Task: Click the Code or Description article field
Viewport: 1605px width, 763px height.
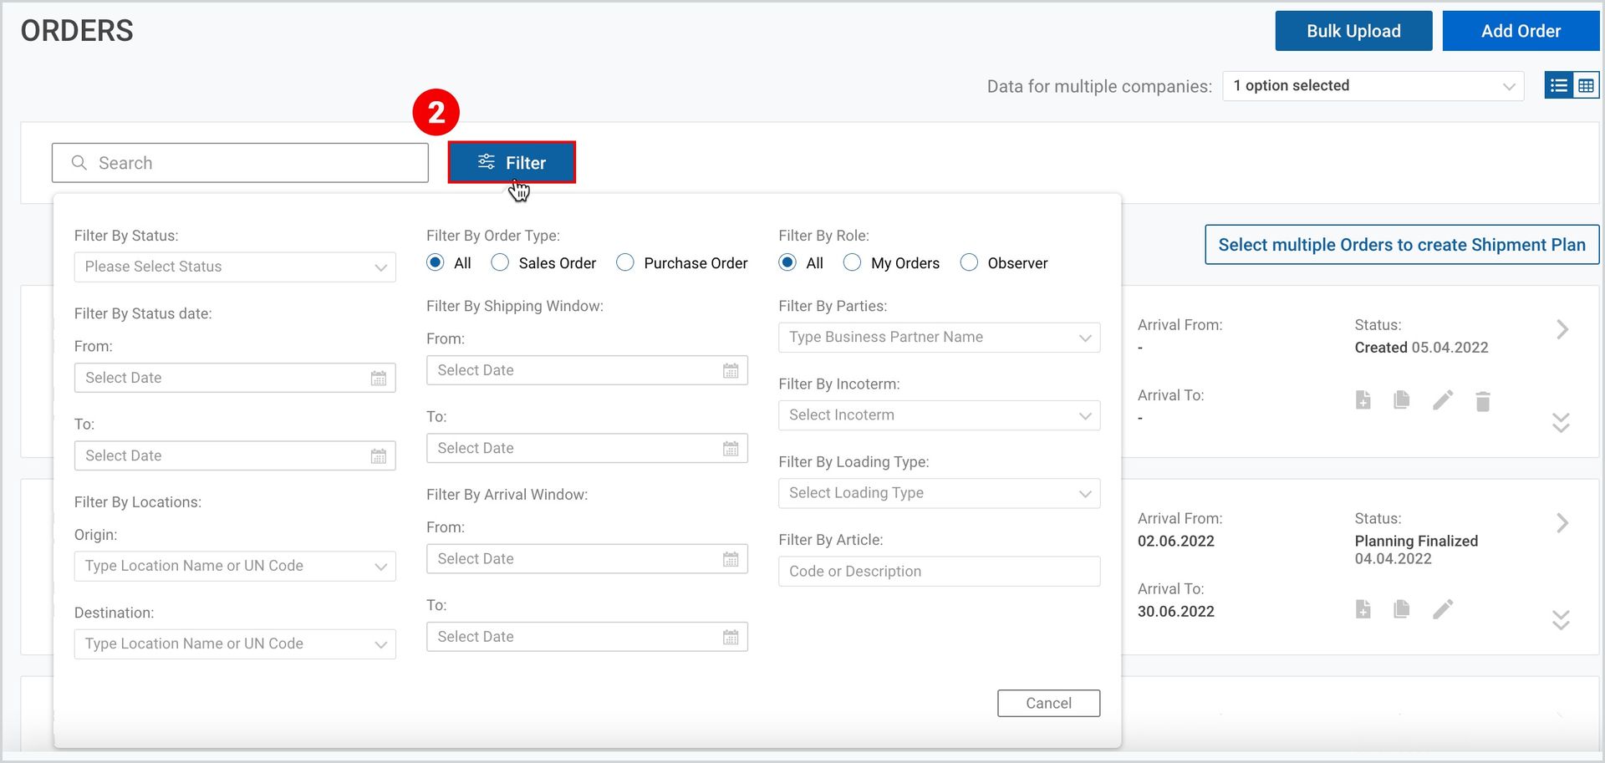Action: click(x=939, y=572)
